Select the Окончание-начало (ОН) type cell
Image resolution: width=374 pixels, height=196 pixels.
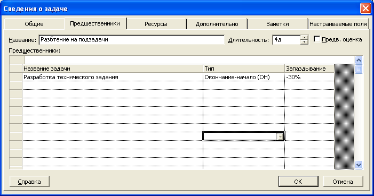tap(244, 77)
